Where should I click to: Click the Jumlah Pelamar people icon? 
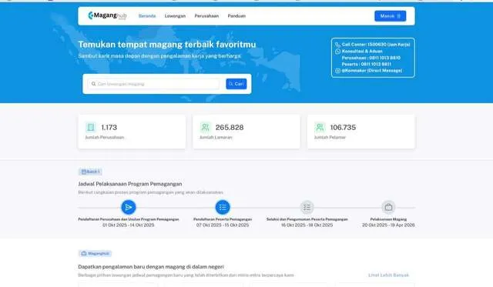(320, 127)
